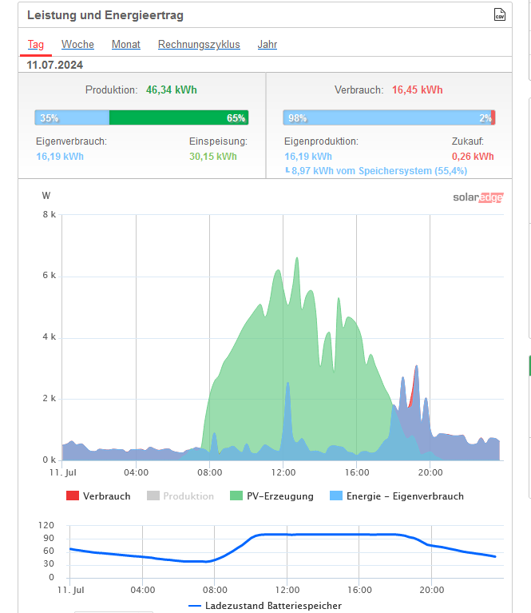Image resolution: width=531 pixels, height=613 pixels.
Task: Switch to the Woche tab
Action: tap(77, 45)
